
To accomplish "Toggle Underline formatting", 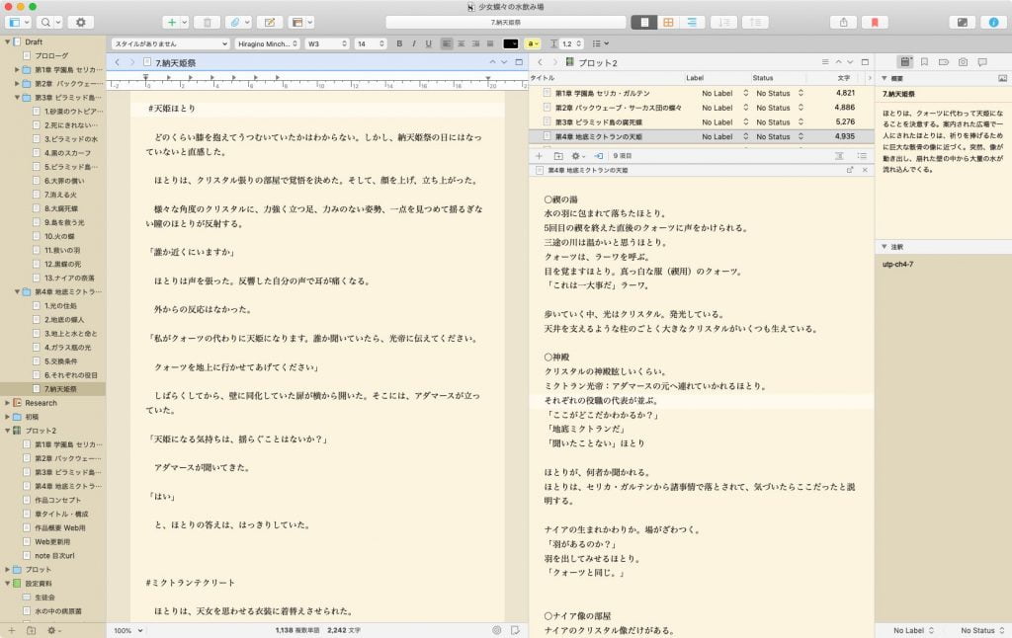I will [x=428, y=43].
